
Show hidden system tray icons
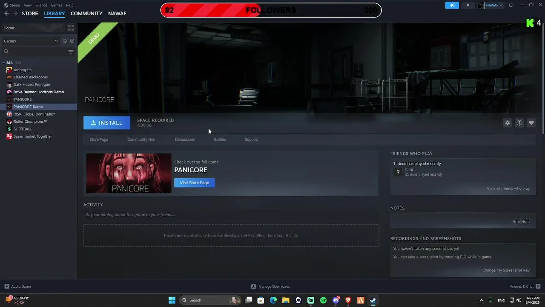pos(481,300)
